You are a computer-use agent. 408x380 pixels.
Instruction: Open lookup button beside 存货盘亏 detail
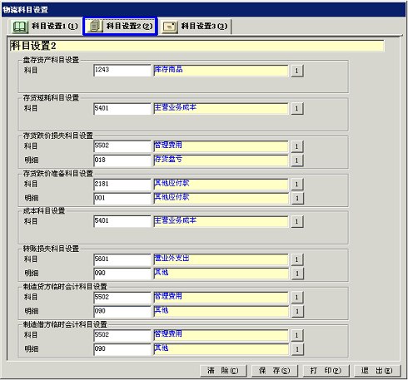tap(297, 160)
